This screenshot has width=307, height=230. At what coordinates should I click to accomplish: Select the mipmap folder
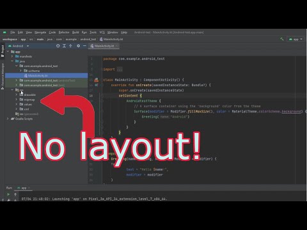[x=29, y=100]
